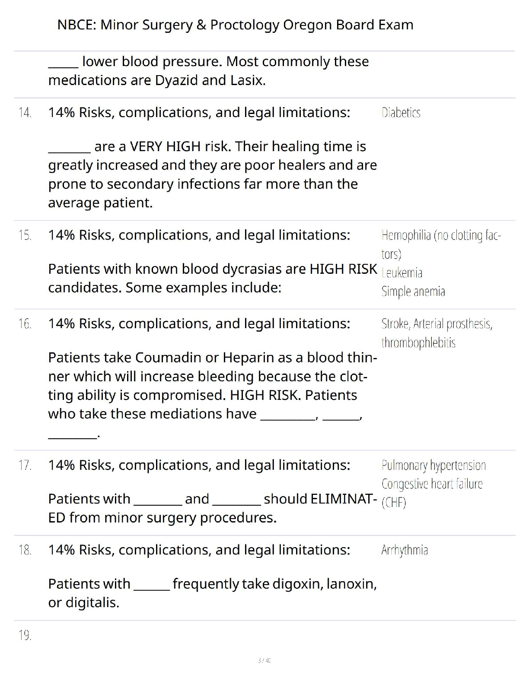The height and width of the screenshot is (684, 529).
Task: Click the 'Hemophilia (no clotting factors)' answer
Action: coord(441,236)
